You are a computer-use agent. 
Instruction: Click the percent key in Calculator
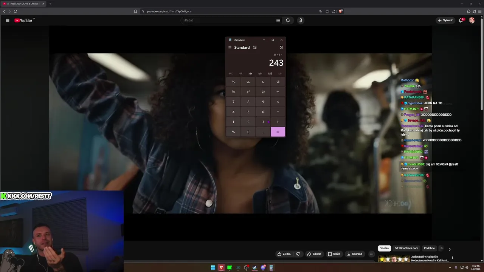(233, 82)
